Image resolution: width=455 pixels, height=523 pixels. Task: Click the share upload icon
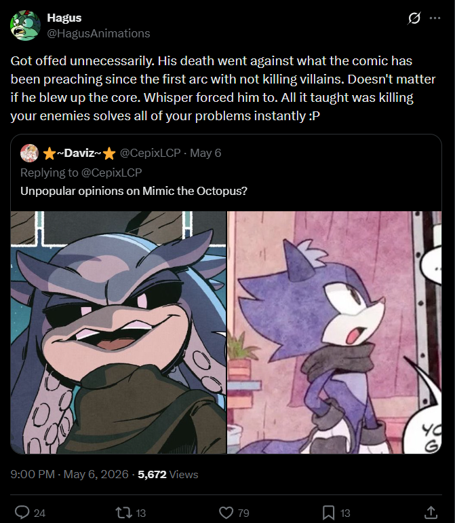(x=431, y=512)
